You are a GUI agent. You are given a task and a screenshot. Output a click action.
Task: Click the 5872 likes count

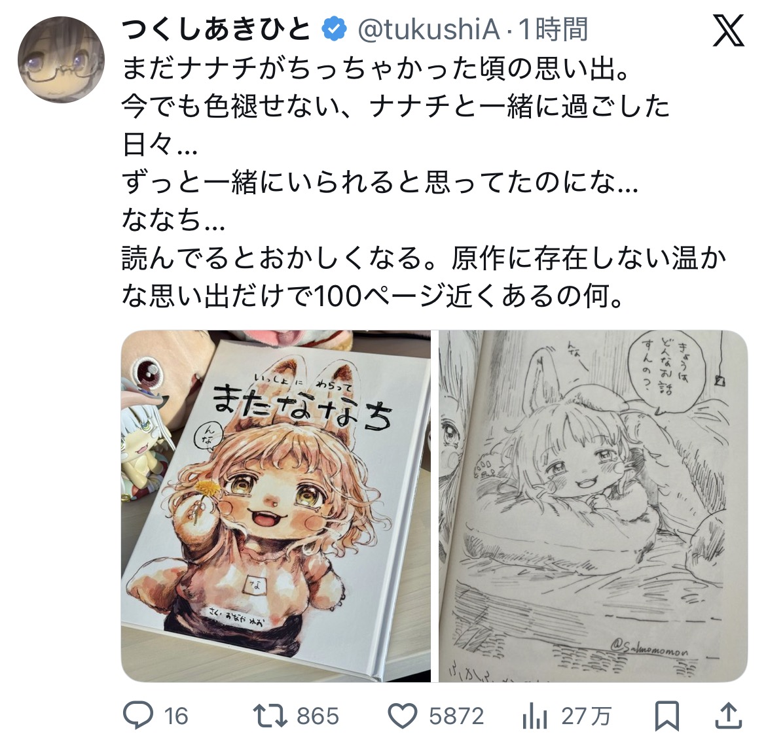[x=456, y=716]
